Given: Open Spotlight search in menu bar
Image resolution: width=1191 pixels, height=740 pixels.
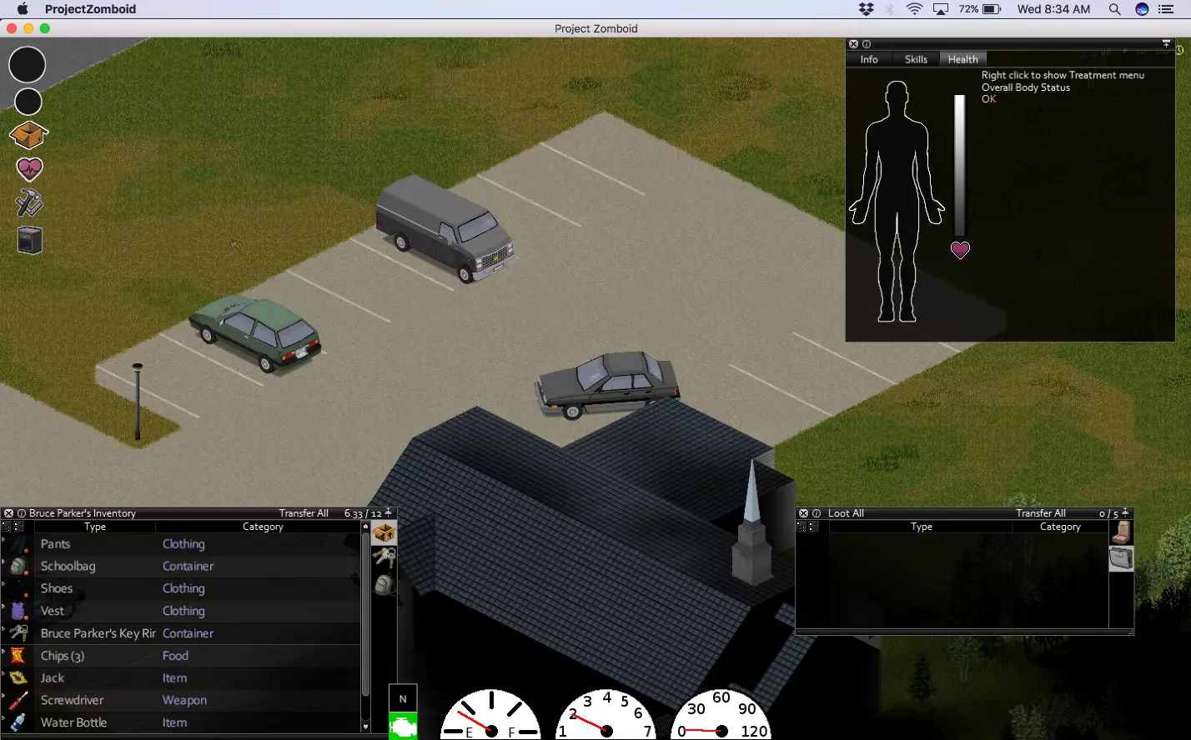Looking at the screenshot, I should 1114,9.
